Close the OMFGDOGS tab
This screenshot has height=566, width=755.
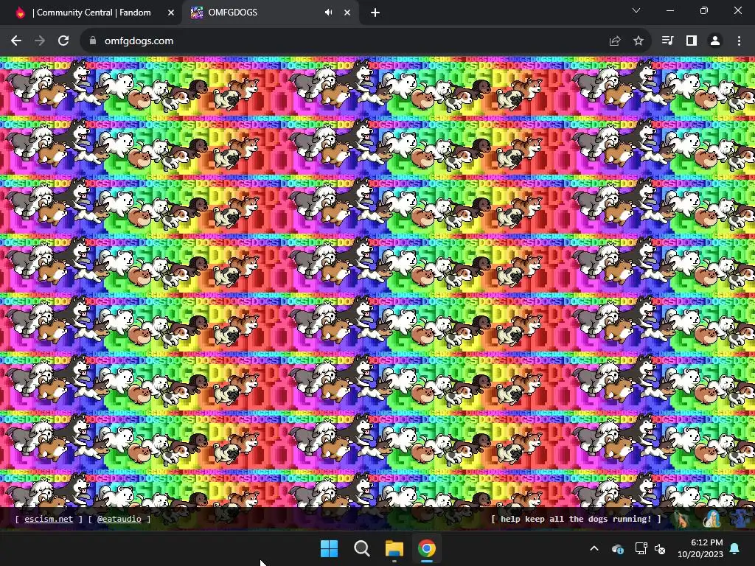point(347,13)
